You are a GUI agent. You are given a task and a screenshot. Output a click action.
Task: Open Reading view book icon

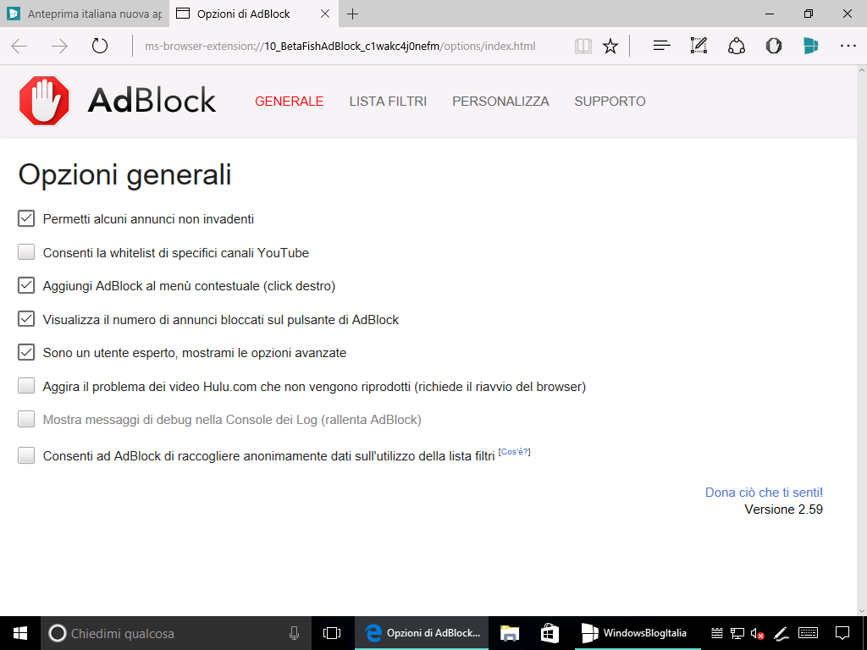(583, 46)
